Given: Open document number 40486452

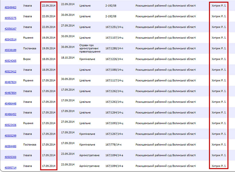Looking at the screenshot, I should [10, 114].
